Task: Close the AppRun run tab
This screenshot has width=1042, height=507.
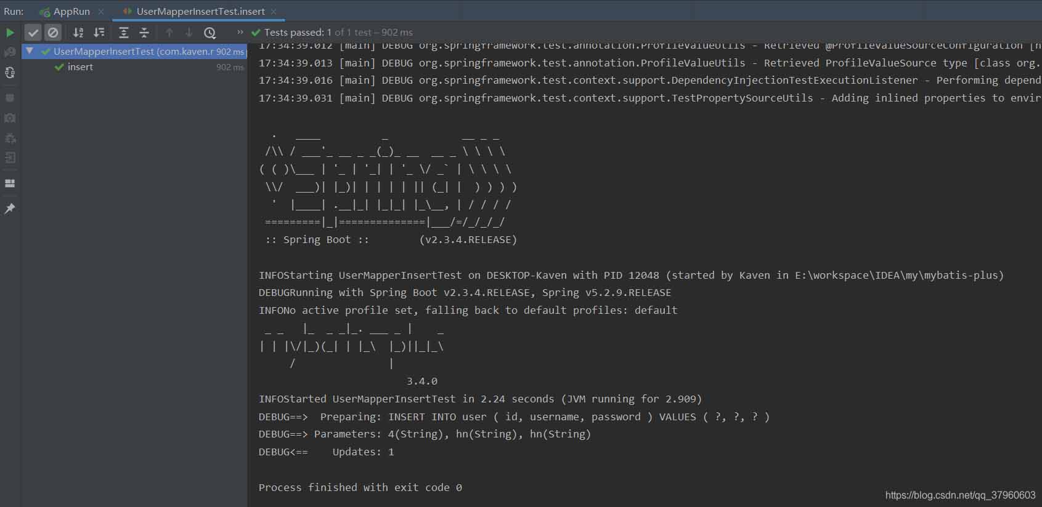Action: 101,12
